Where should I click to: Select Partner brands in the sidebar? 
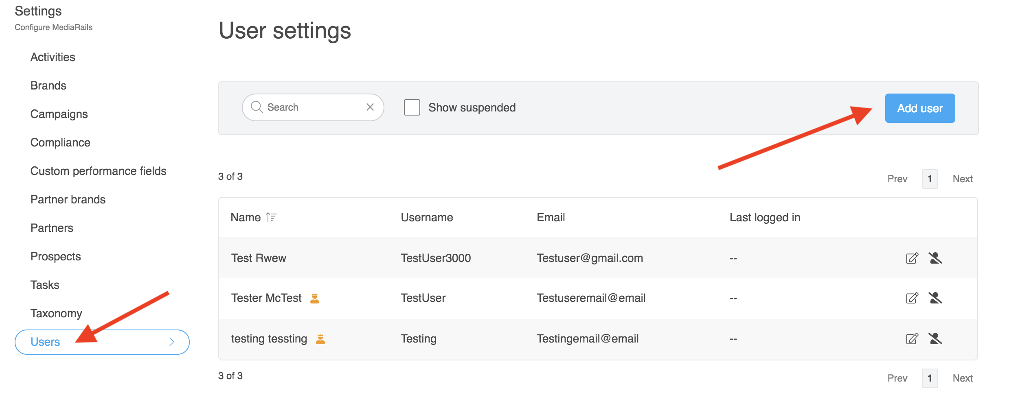[x=68, y=200]
